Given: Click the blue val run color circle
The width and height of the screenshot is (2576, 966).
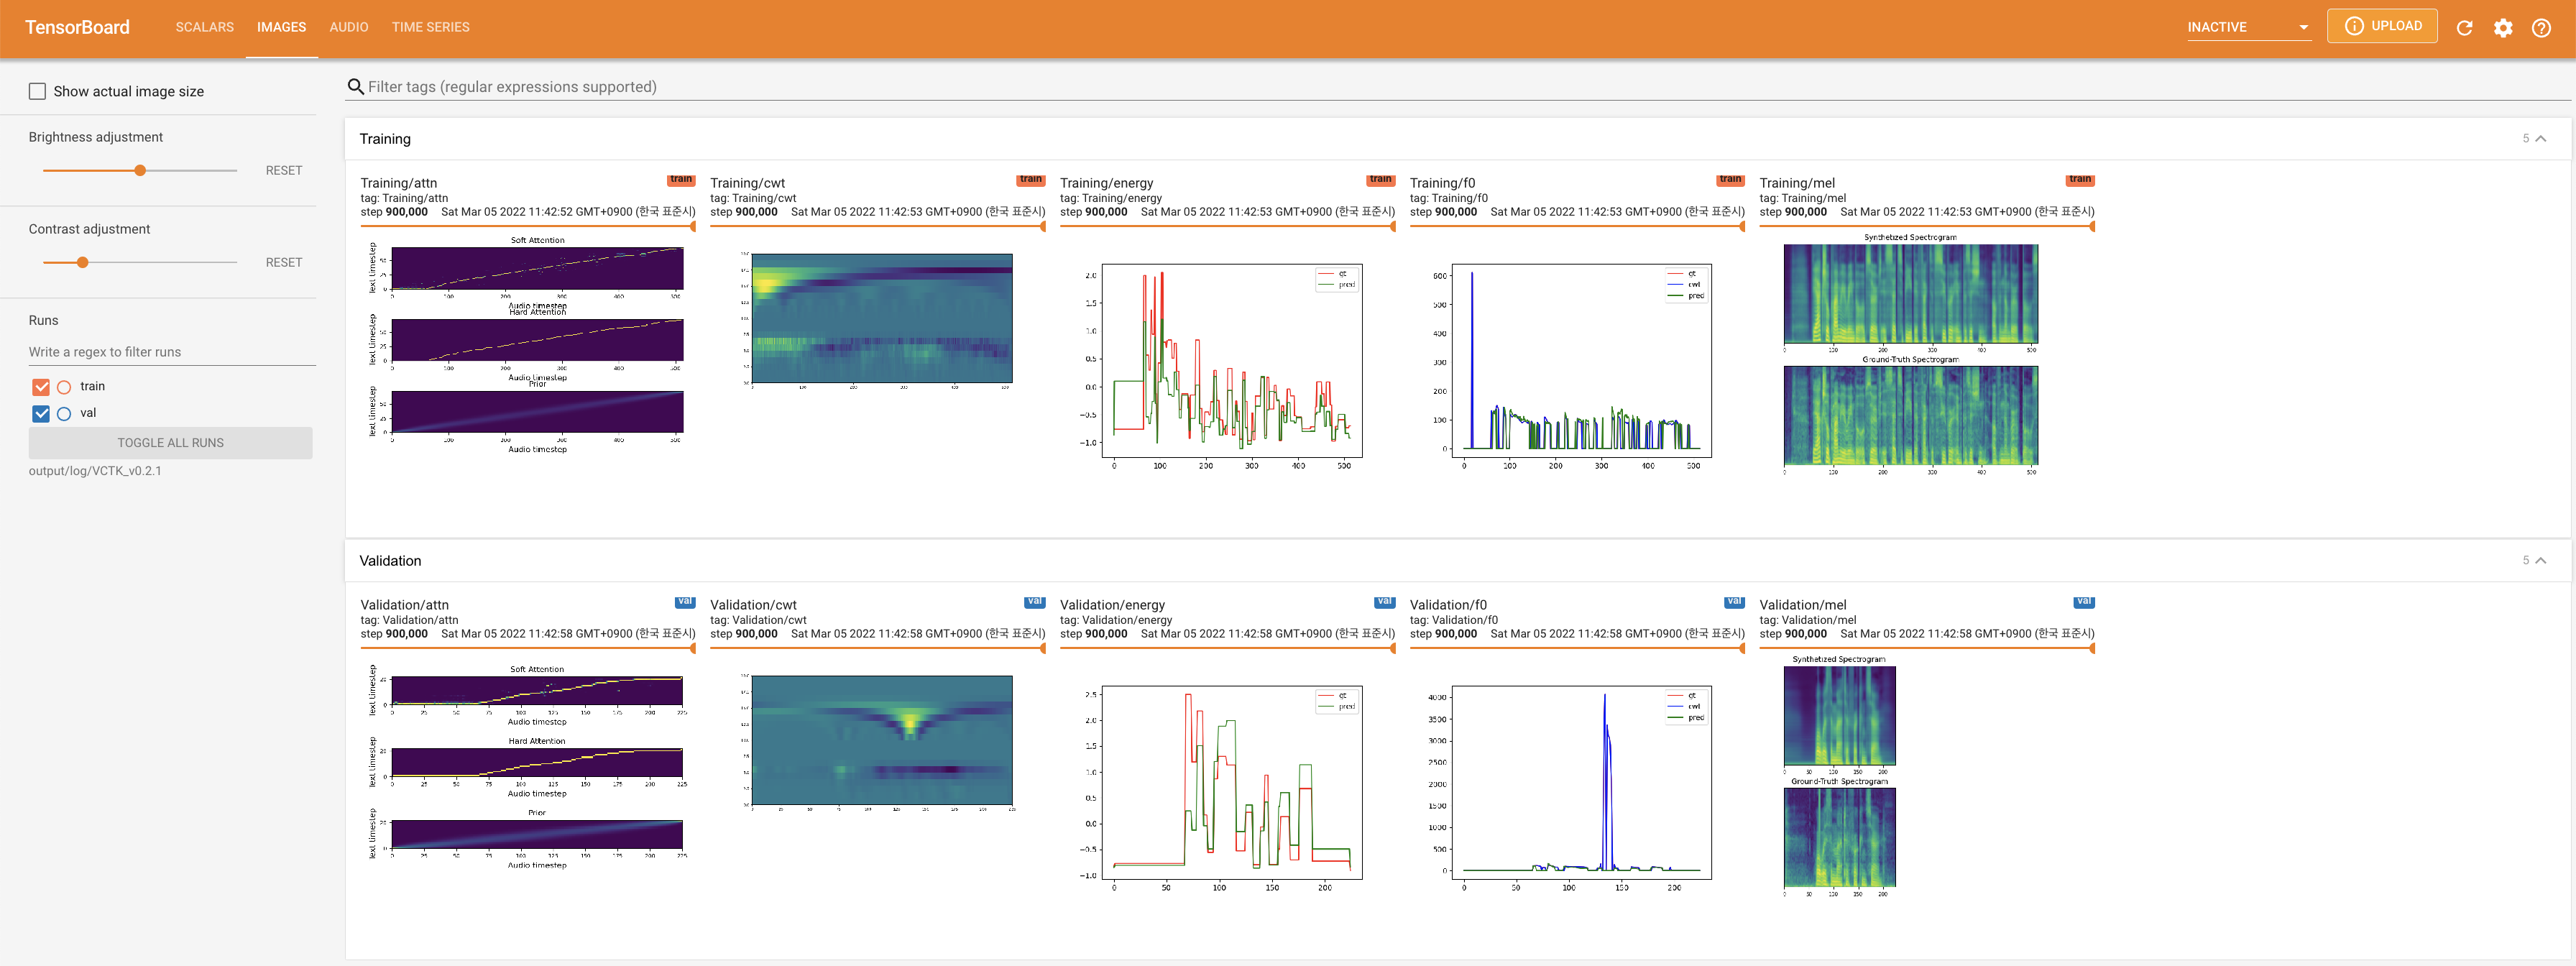Looking at the screenshot, I should [64, 413].
